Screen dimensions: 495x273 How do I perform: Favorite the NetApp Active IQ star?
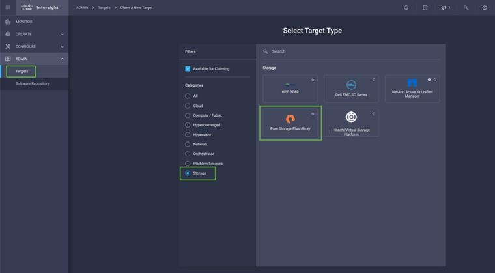click(434, 80)
